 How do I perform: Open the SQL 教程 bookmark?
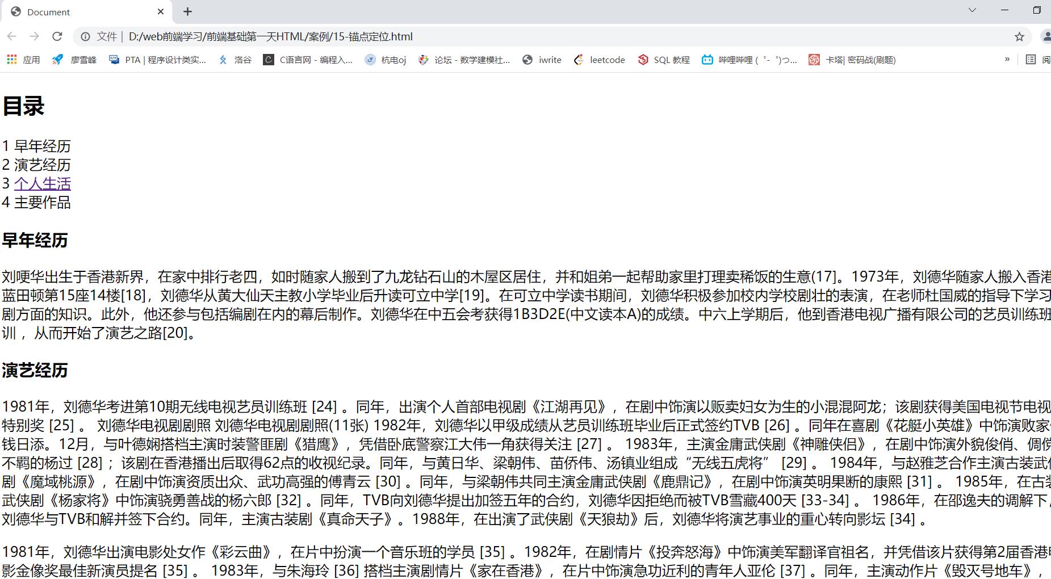[x=663, y=60]
